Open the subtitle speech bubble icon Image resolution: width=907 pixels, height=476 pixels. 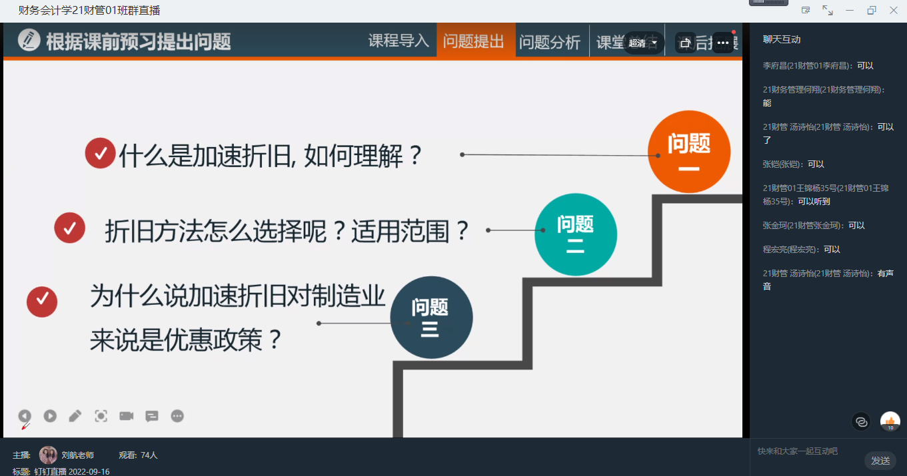152,415
